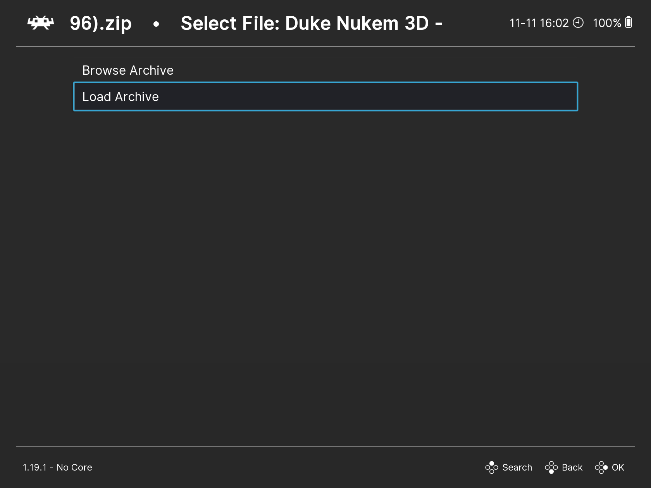
Task: Click the OK gamepad icon
Action: [601, 467]
